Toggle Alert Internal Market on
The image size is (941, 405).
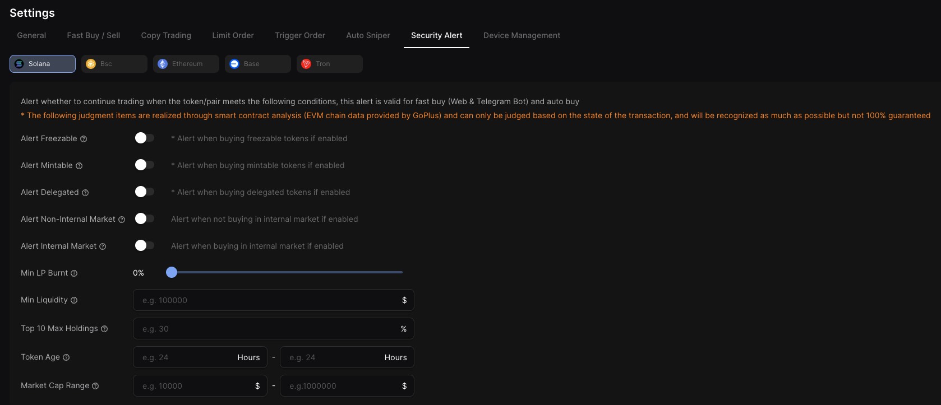144,245
